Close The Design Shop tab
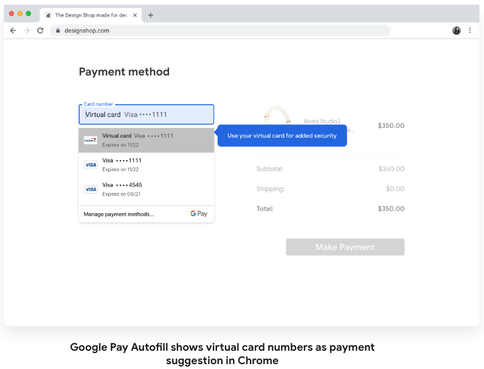Screen dimensions: 484x369 coord(135,15)
